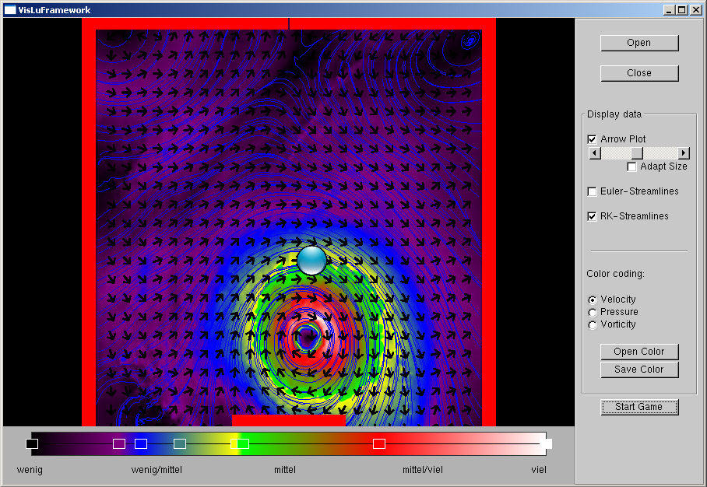Click the arrow size slider's right arrow
Screen dimensions: 707x487
coord(684,153)
